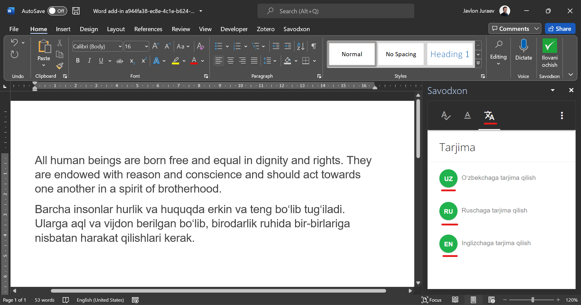Viewport: 581px width, 305px height.
Task: Open the font name dropdown Calibri (Body)
Action: pyautogui.click(x=120, y=47)
